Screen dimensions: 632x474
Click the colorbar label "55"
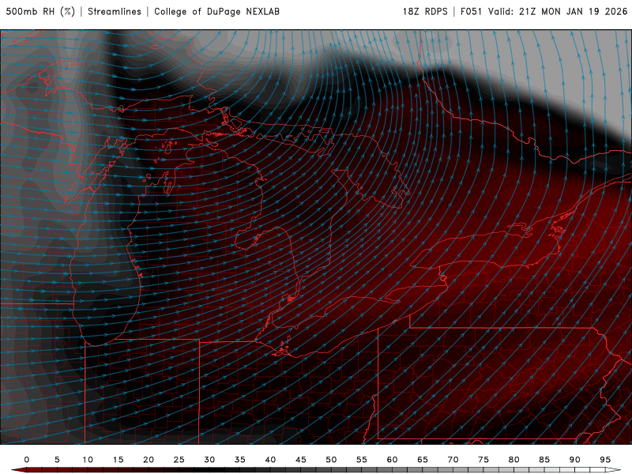[362, 460]
